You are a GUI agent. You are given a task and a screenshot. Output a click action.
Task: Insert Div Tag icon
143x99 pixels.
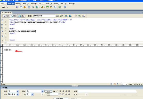click(x=33, y=7)
